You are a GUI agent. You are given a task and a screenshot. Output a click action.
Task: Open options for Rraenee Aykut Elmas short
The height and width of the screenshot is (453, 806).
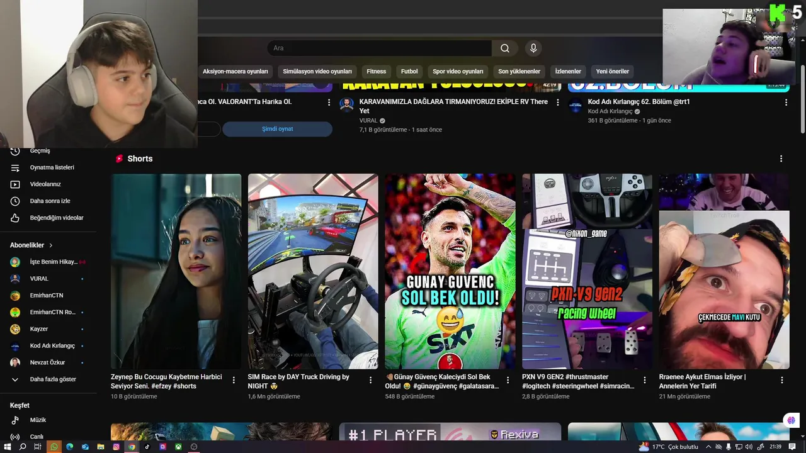782,380
